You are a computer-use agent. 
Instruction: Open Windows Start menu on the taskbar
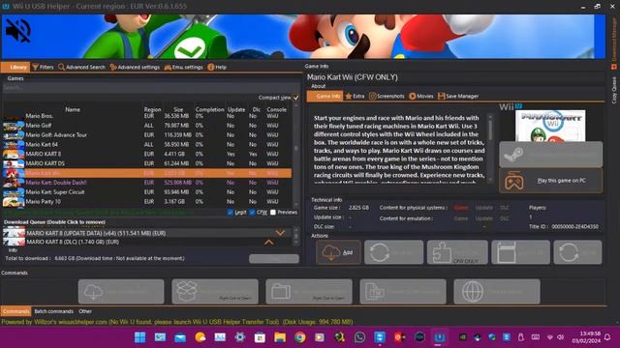tap(139, 337)
